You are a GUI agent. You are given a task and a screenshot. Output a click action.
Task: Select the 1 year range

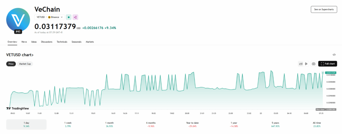click(x=234, y=124)
